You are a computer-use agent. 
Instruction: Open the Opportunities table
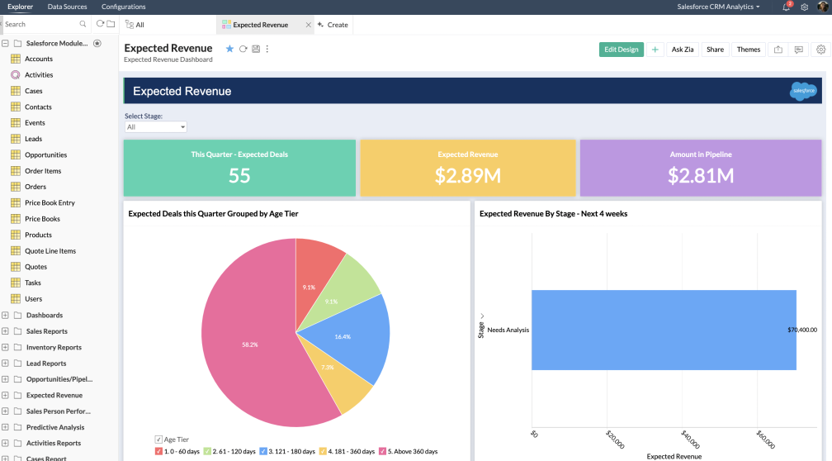pyautogui.click(x=45, y=155)
